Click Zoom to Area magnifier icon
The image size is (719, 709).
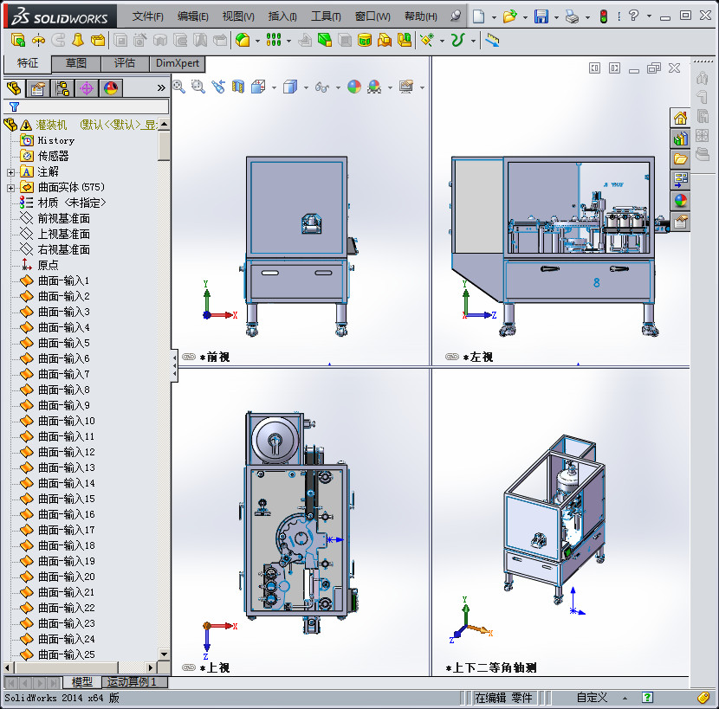[198, 87]
